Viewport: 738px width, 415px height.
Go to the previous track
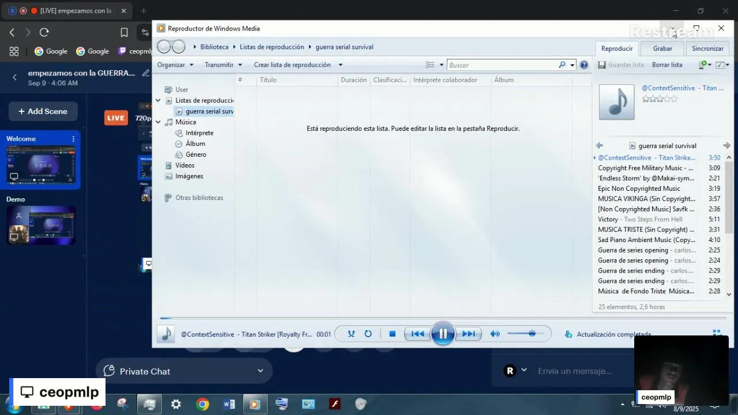coord(417,334)
